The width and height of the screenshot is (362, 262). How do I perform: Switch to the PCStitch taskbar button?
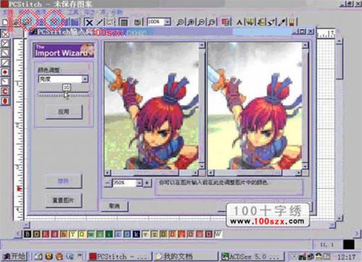click(x=120, y=256)
